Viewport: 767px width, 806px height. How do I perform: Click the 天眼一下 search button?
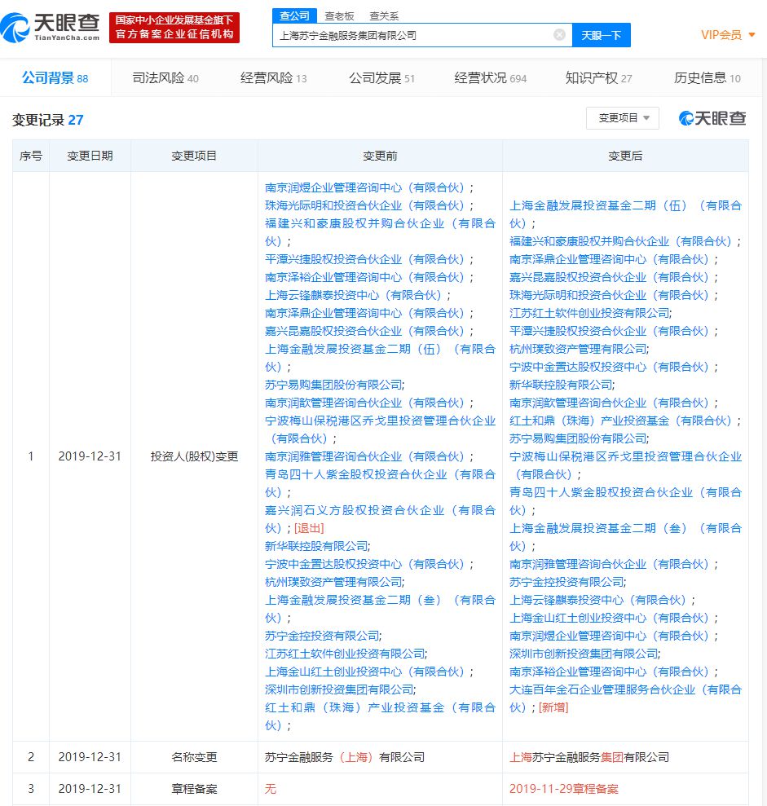[602, 35]
